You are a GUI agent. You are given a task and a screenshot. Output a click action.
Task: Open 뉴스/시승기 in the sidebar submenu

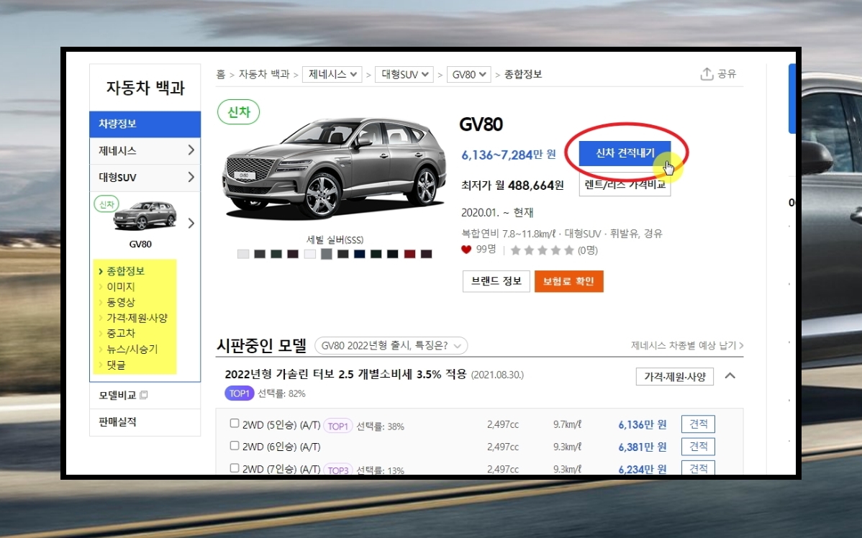click(132, 349)
